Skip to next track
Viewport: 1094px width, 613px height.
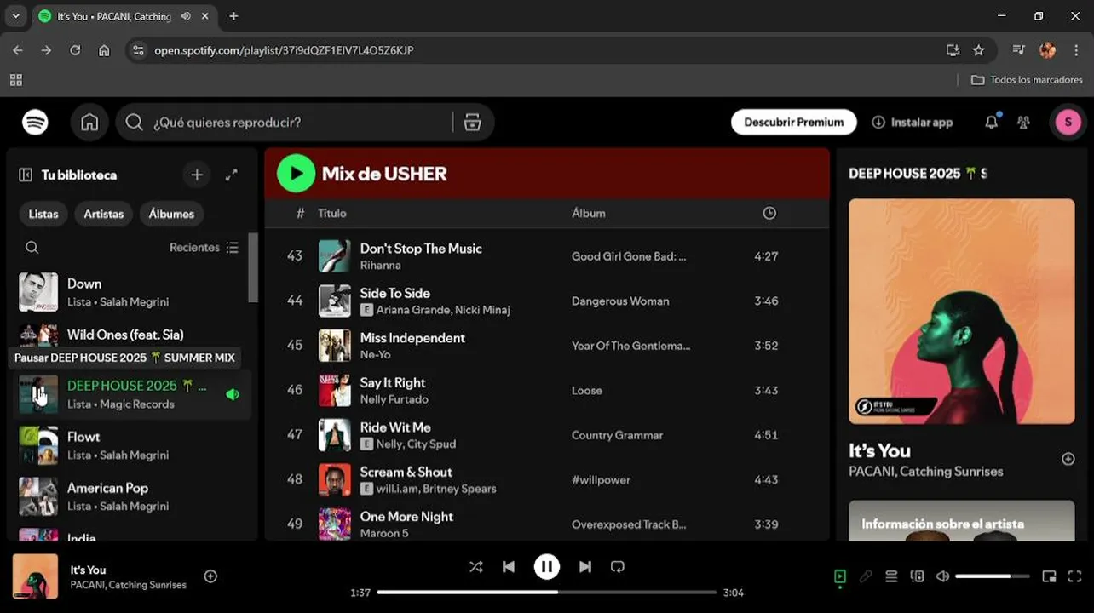pos(585,566)
